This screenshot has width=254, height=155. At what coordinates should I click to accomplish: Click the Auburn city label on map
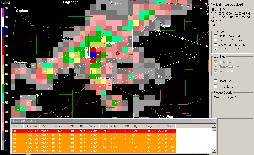point(109,42)
